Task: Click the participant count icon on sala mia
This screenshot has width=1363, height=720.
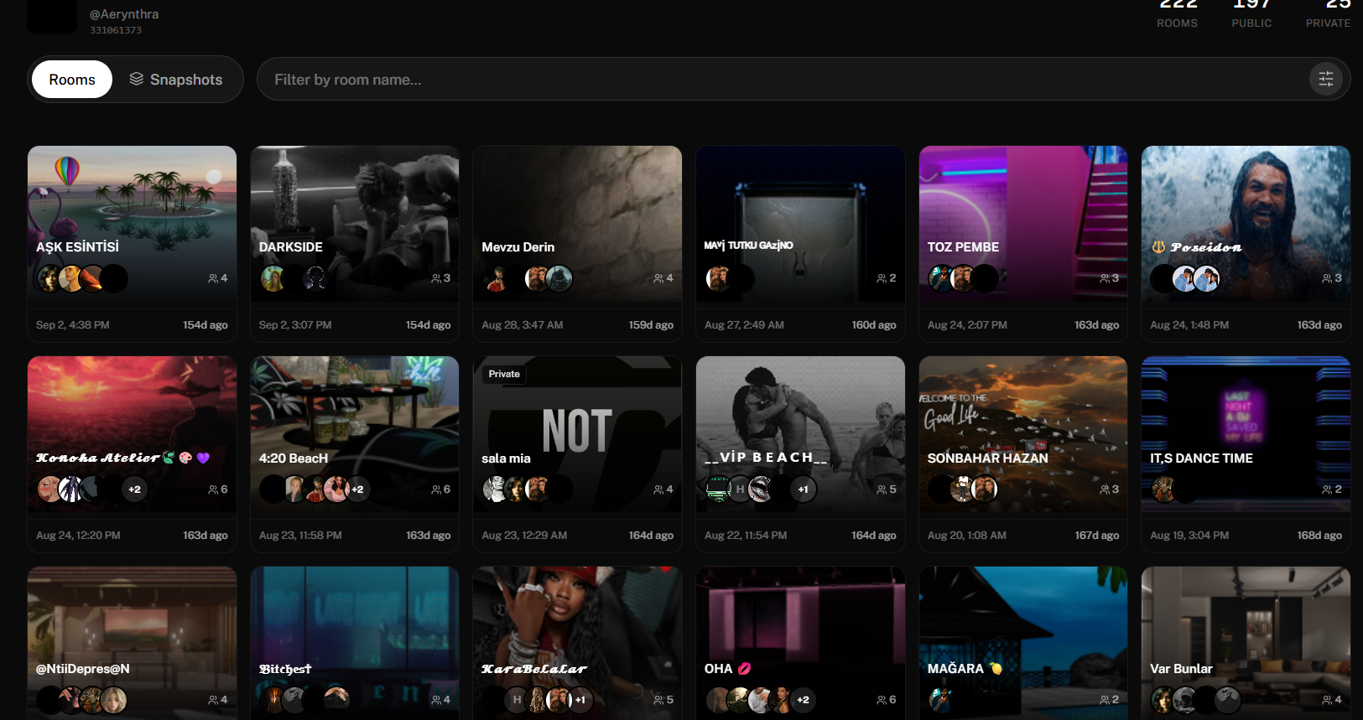Action: point(658,489)
